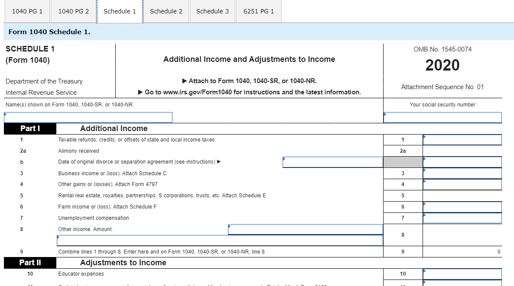
Task: Click line 4 other gains amount field
Action: click(462, 185)
